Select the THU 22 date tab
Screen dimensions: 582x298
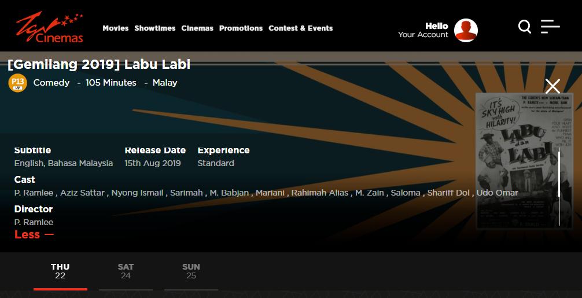pos(60,271)
